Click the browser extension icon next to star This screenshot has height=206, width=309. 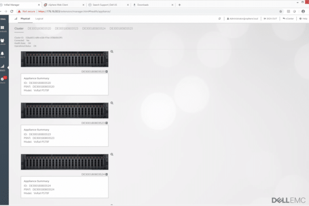[x=288, y=12]
